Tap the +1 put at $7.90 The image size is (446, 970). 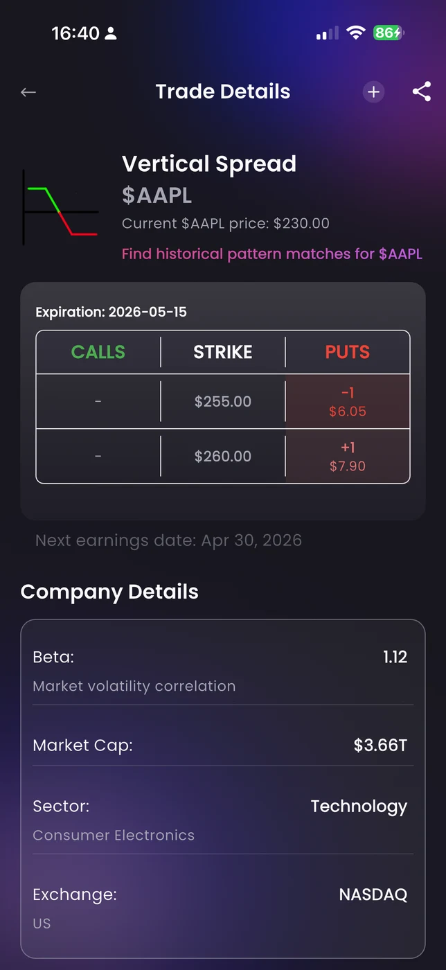point(347,457)
